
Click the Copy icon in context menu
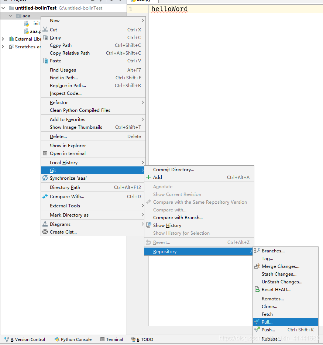pyautogui.click(x=45, y=37)
